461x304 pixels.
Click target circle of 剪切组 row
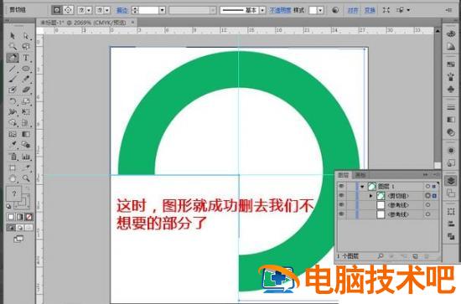427,196
